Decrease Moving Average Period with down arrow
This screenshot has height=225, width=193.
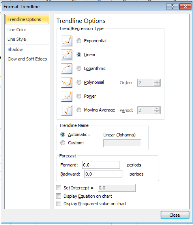pyautogui.click(x=157, y=112)
